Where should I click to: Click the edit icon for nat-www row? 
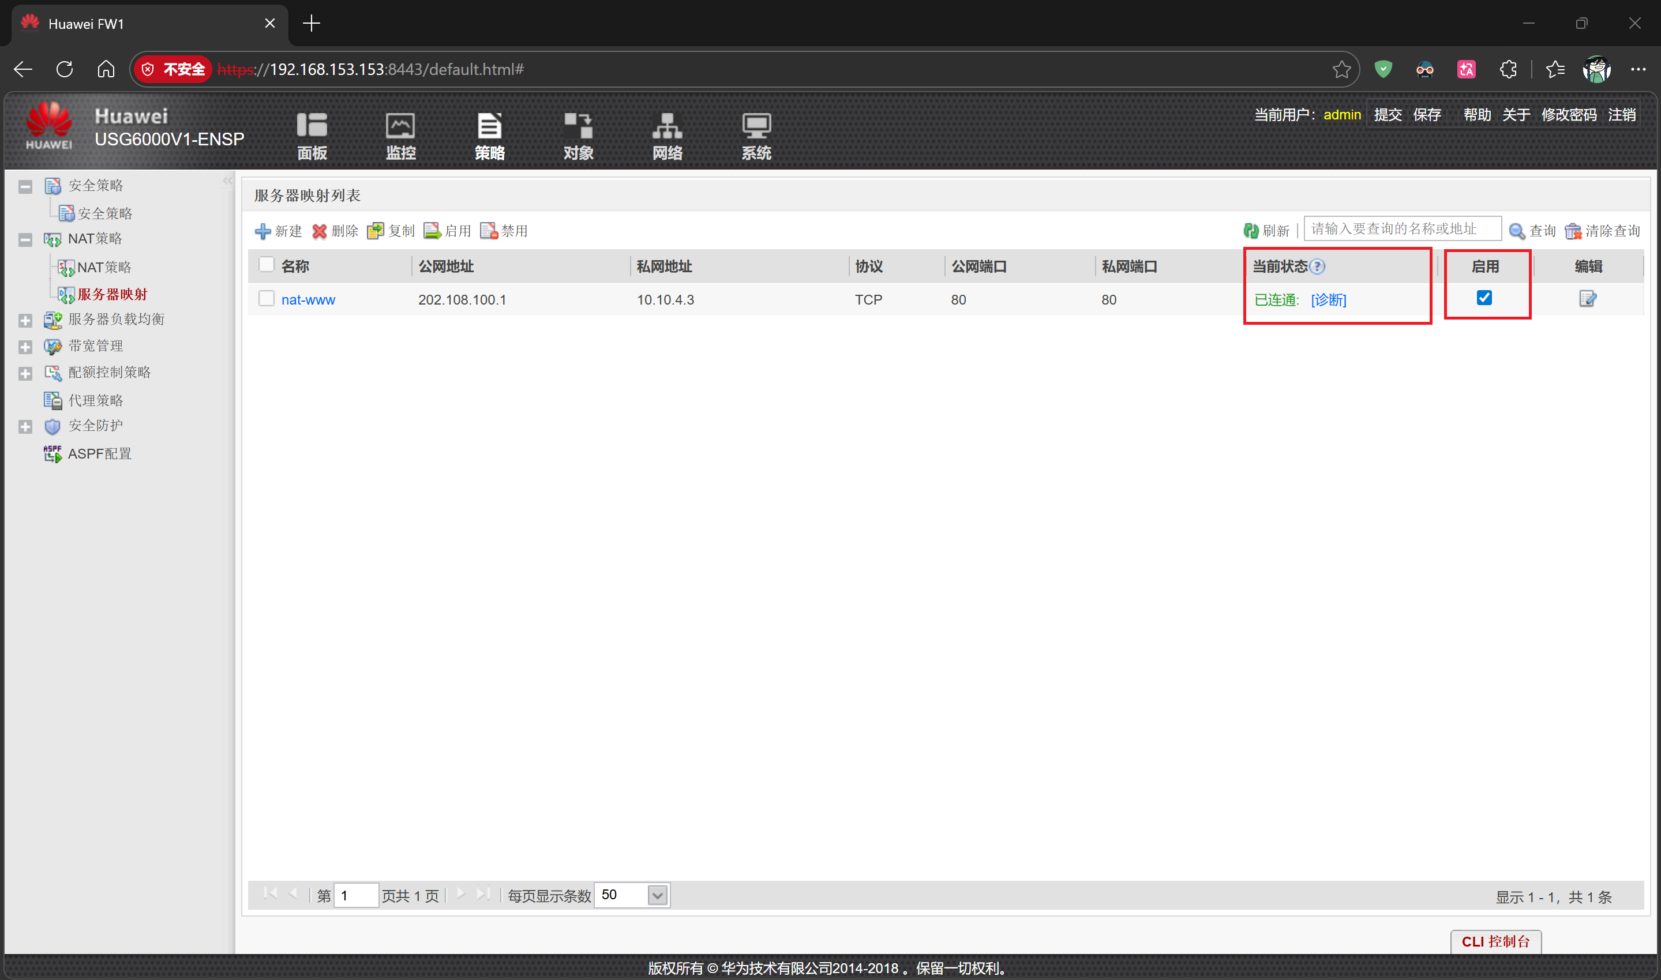tap(1587, 299)
